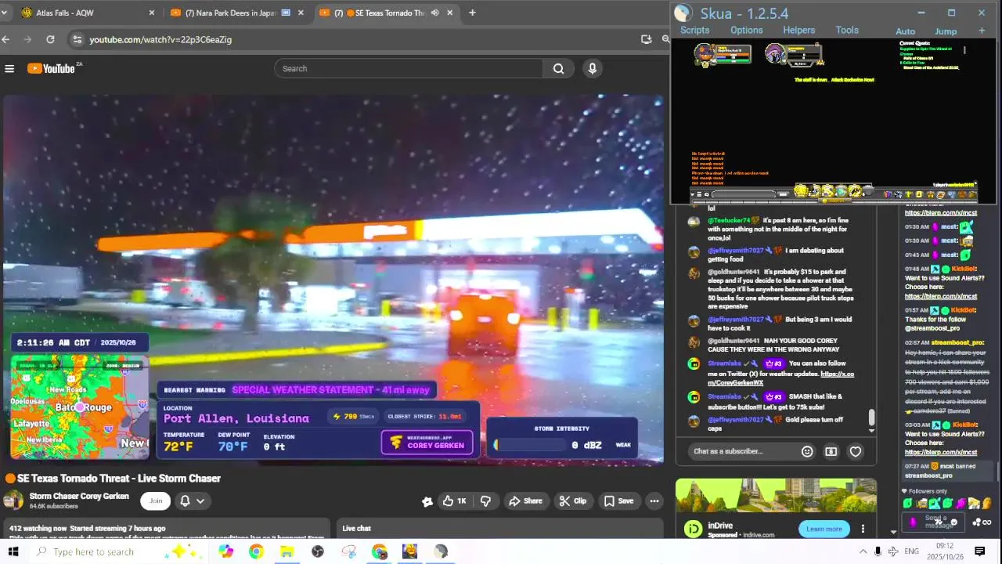Open site information icon beside the URL
1002x564 pixels.
(x=76, y=39)
